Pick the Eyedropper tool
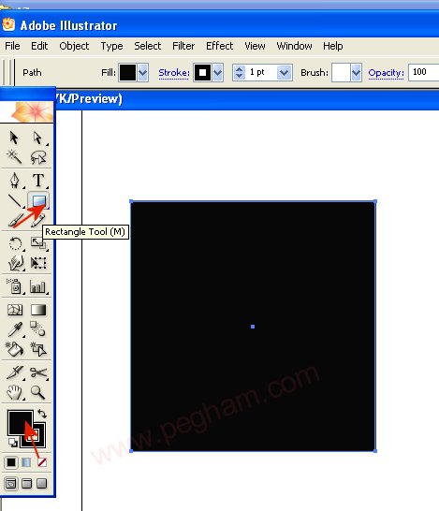 (15, 329)
